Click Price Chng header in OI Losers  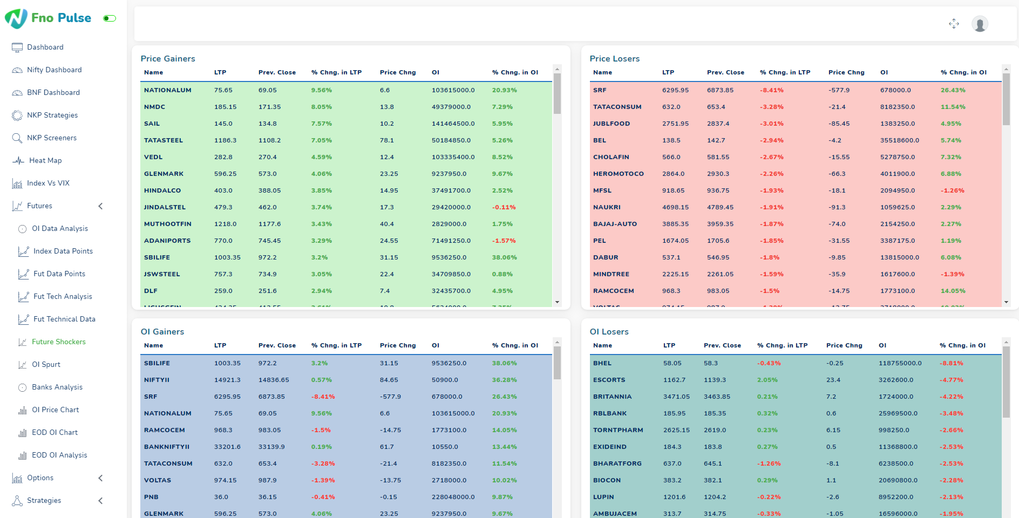click(844, 345)
